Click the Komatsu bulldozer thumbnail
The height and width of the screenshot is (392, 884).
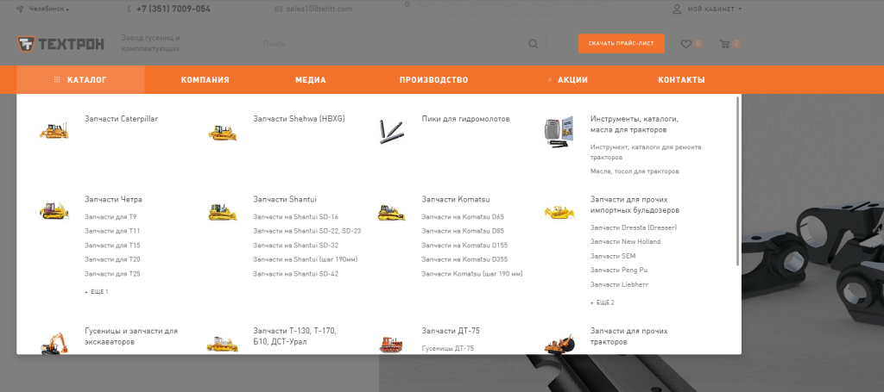pyautogui.click(x=391, y=212)
